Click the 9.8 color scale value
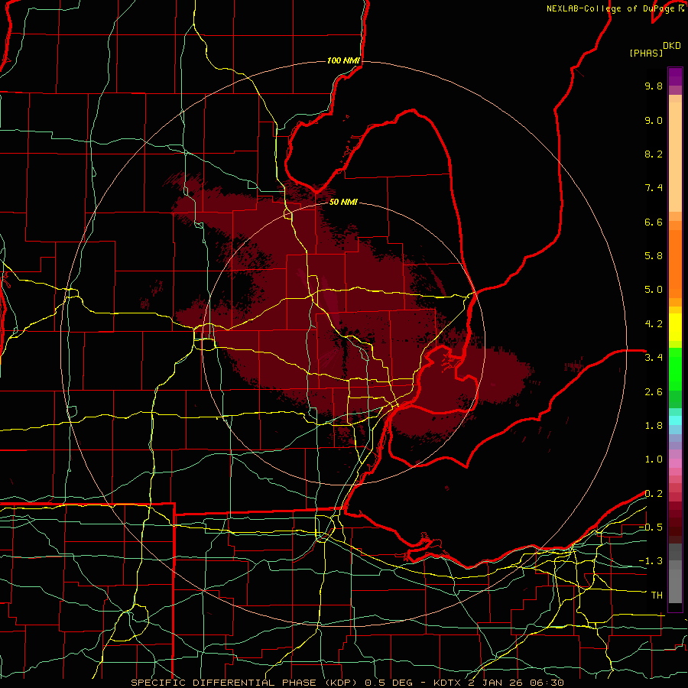Image resolution: width=688 pixels, height=688 pixels. pyautogui.click(x=654, y=86)
